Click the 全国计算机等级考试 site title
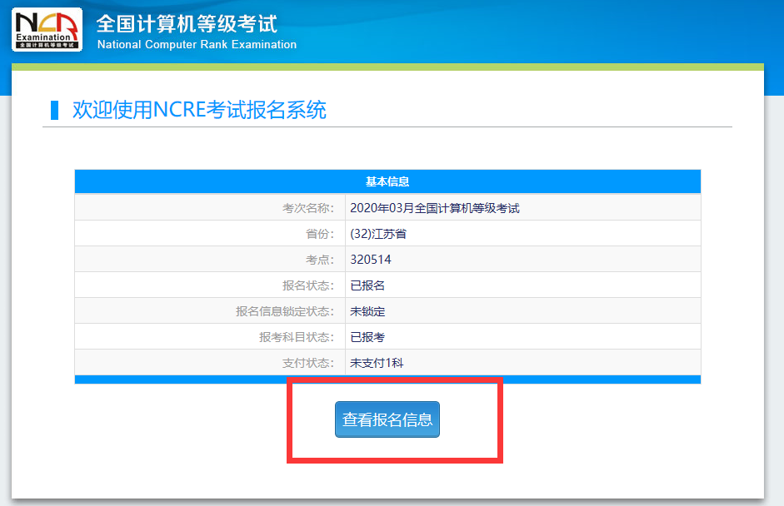The image size is (784, 506). pos(187,23)
